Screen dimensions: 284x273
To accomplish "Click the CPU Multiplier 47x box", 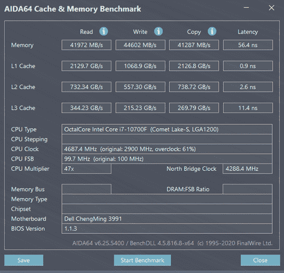I will click(x=86, y=169).
